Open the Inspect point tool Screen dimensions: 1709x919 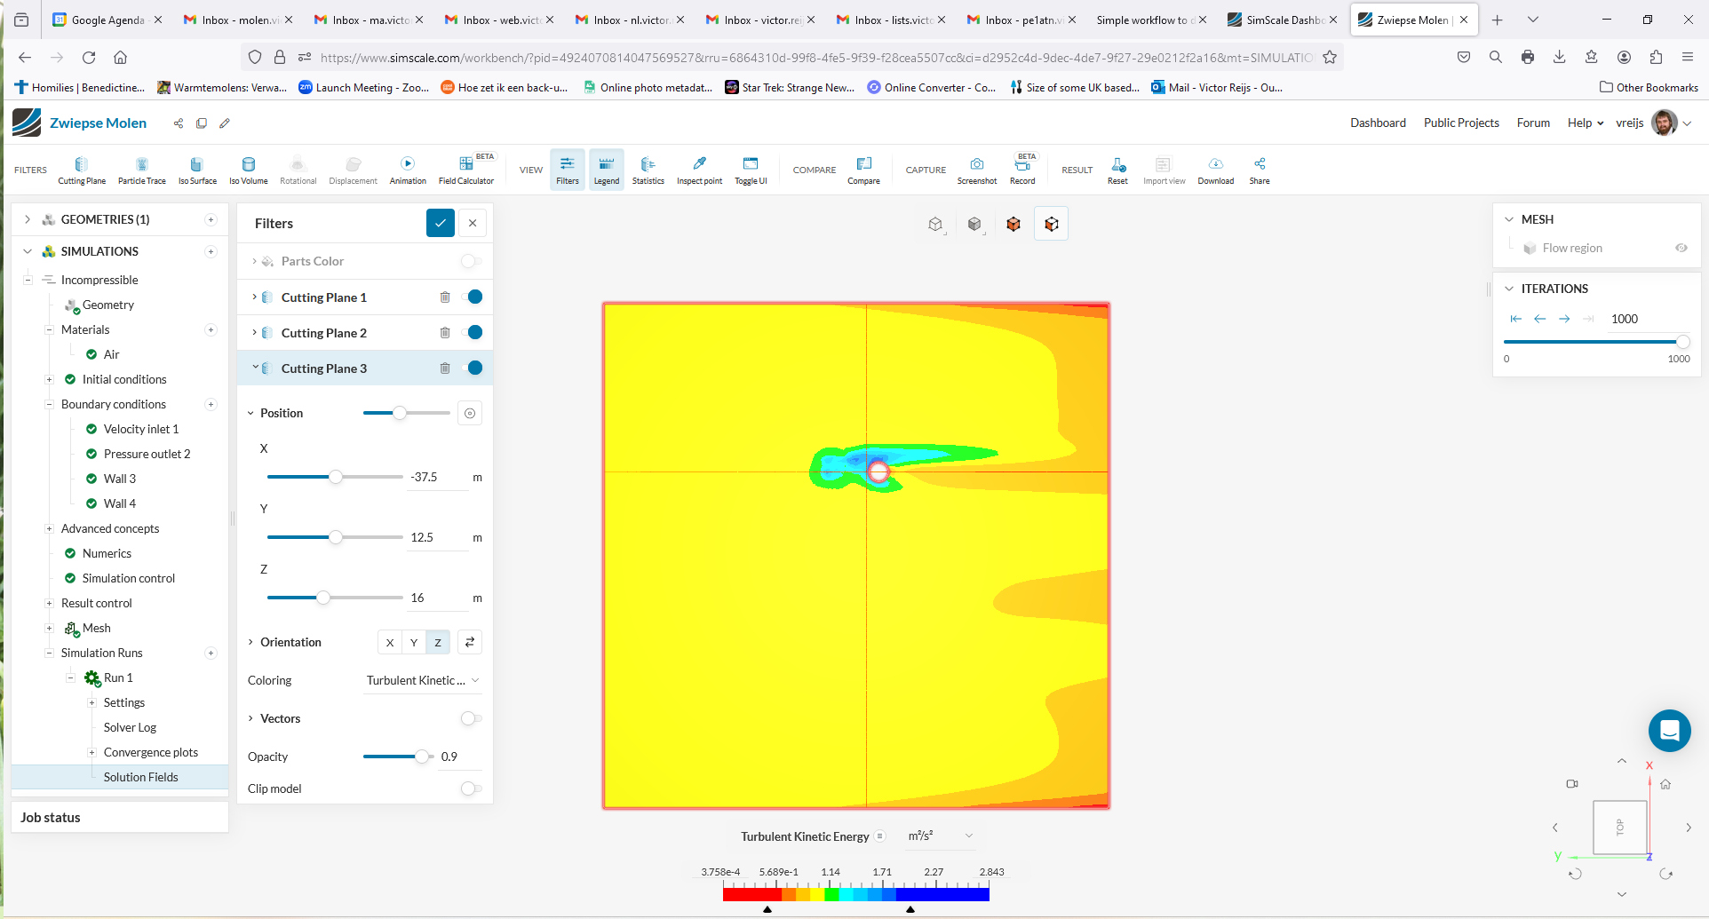click(x=699, y=169)
